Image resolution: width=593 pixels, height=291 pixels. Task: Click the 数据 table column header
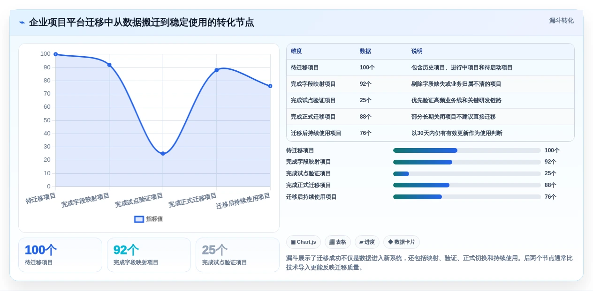click(x=365, y=52)
